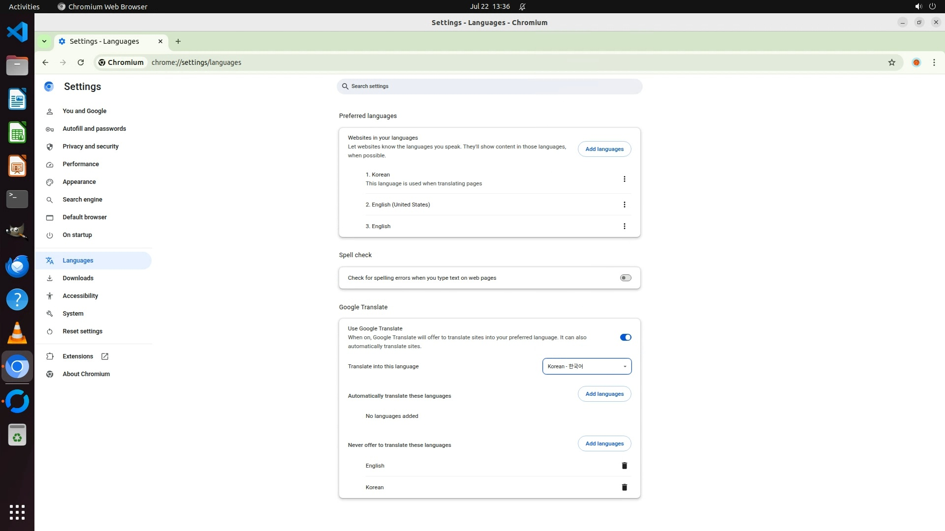The width and height of the screenshot is (945, 531).
Task: Open Korean language more actions menu
Action: tap(624, 179)
